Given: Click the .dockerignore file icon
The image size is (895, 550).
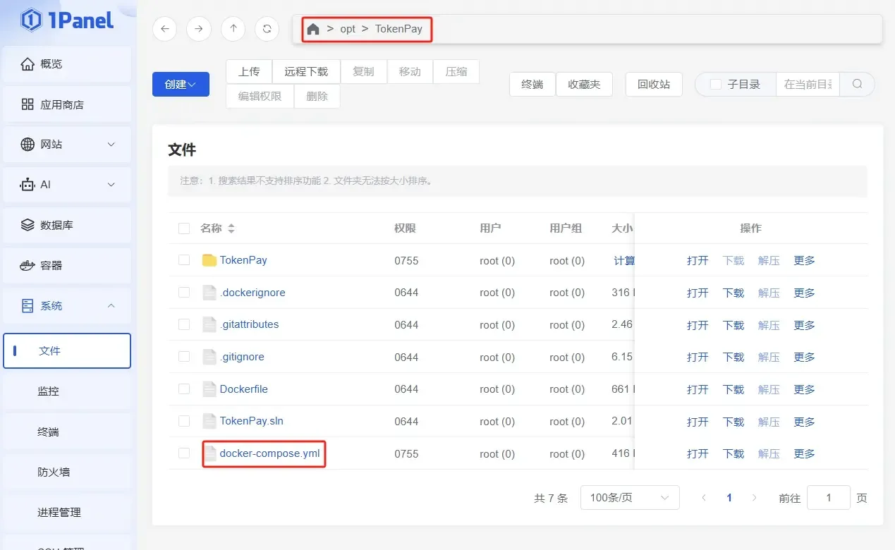Looking at the screenshot, I should (209, 293).
